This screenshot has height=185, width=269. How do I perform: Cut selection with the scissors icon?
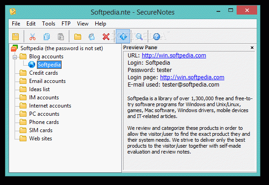point(32,36)
